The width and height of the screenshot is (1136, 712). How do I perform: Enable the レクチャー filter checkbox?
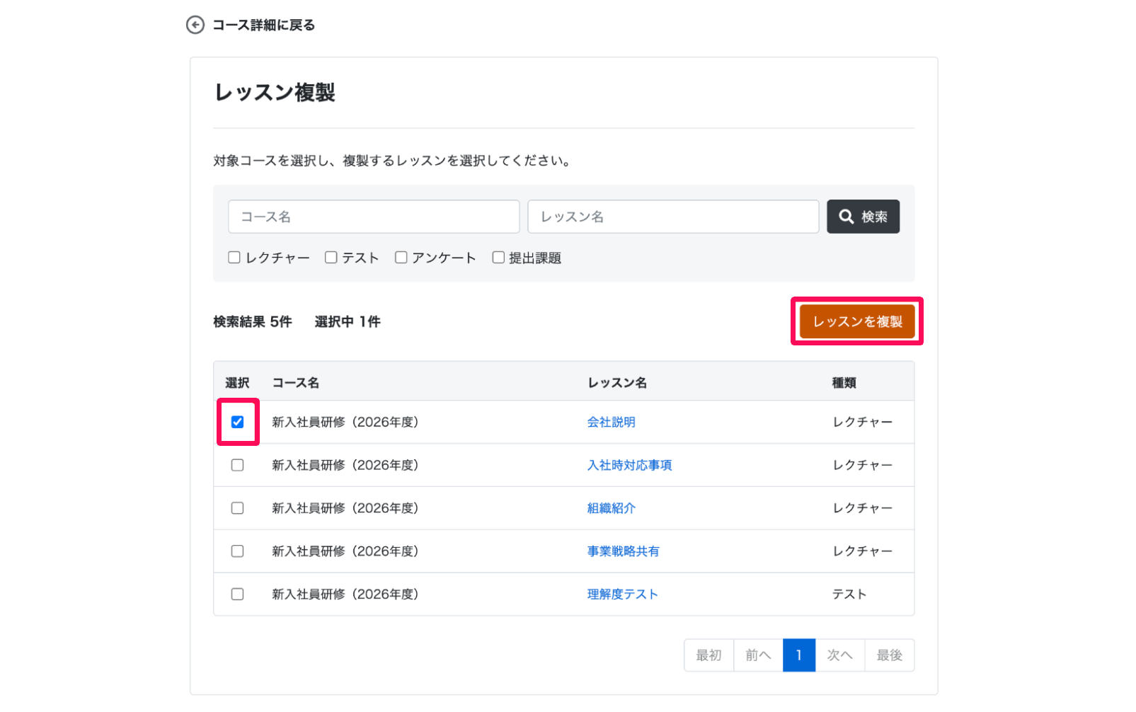click(x=234, y=258)
